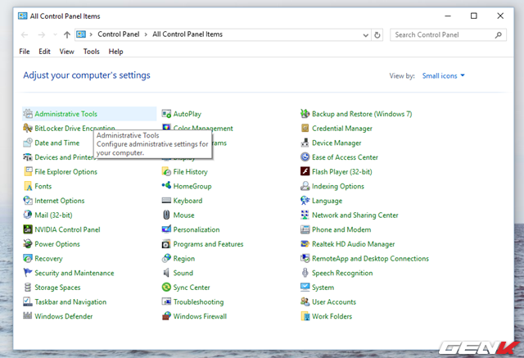Open Troubleshooting link

(x=198, y=301)
